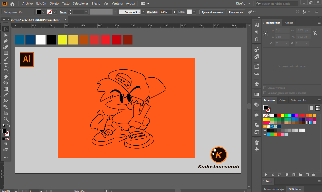
Task: Click the Opacidad value field
Action: 166,12
